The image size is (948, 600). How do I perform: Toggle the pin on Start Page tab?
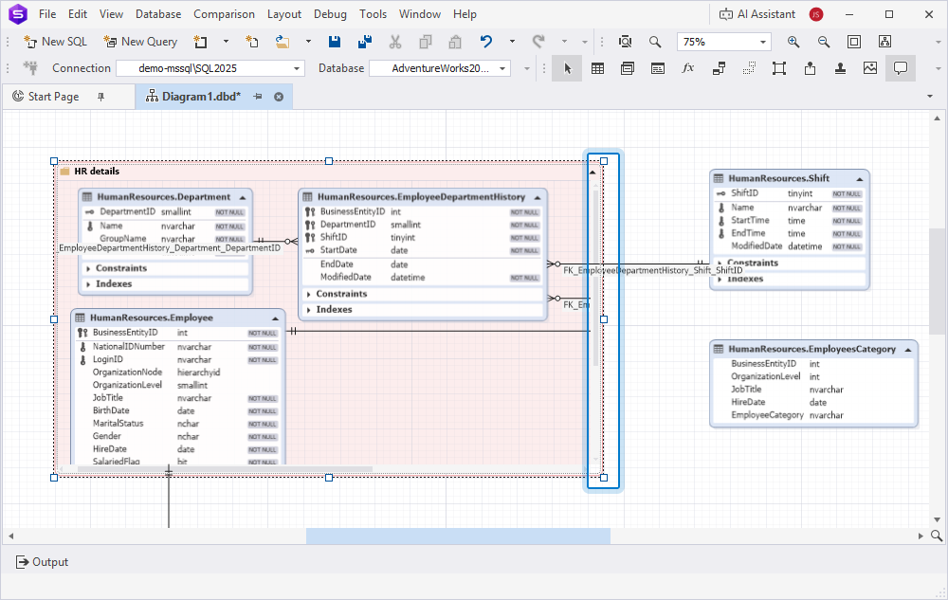(101, 97)
